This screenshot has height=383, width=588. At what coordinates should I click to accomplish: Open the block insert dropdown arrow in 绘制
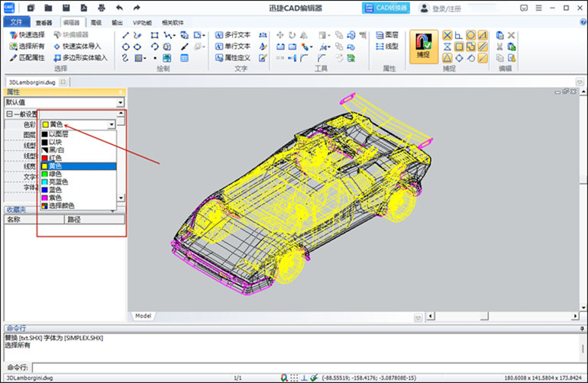(x=204, y=36)
